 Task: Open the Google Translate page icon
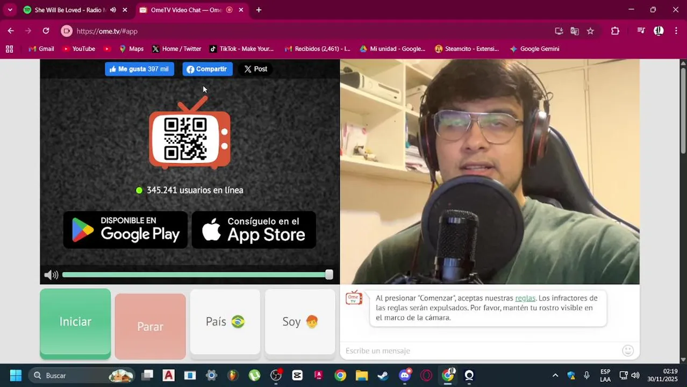coord(575,31)
